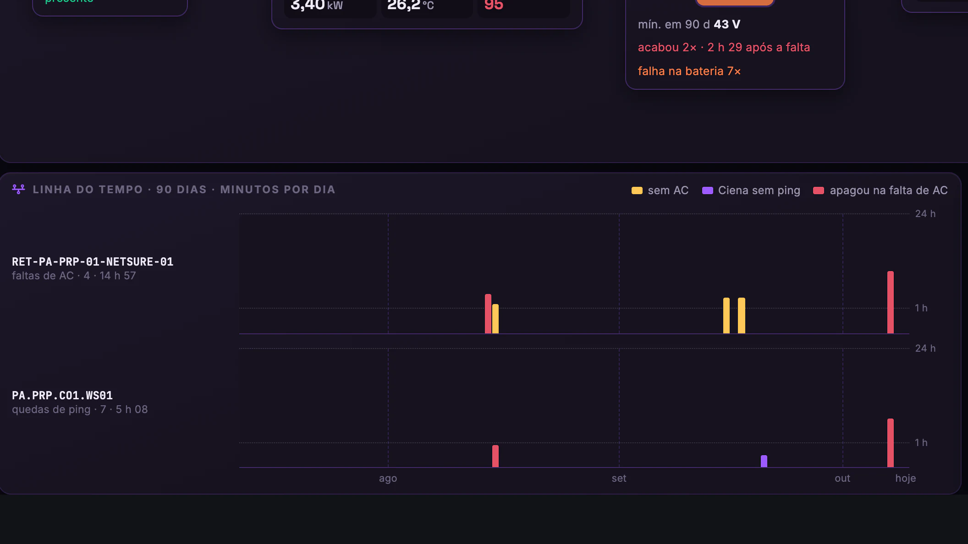Click the yellow 'sem AC' legend swatch
Viewport: 968px width, 544px height.
click(637, 190)
